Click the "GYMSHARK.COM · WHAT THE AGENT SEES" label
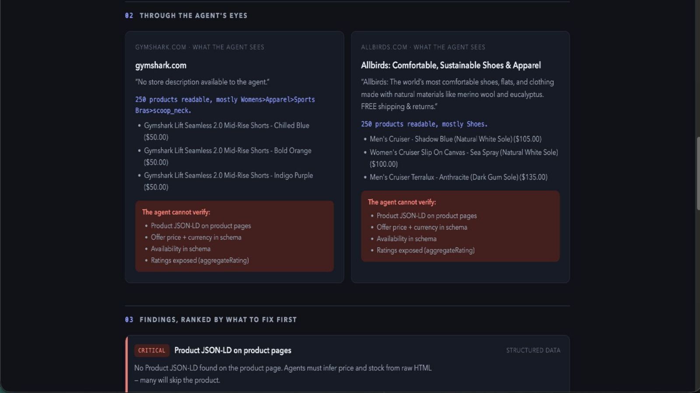The height and width of the screenshot is (393, 700). click(199, 47)
